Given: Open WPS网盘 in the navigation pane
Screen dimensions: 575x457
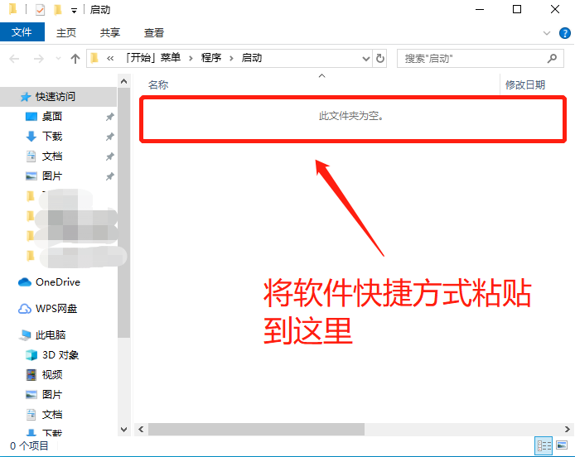Looking at the screenshot, I should coord(56,309).
